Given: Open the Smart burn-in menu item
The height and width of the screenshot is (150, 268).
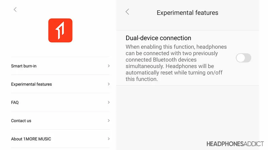Looking at the screenshot, I should pos(24,66).
